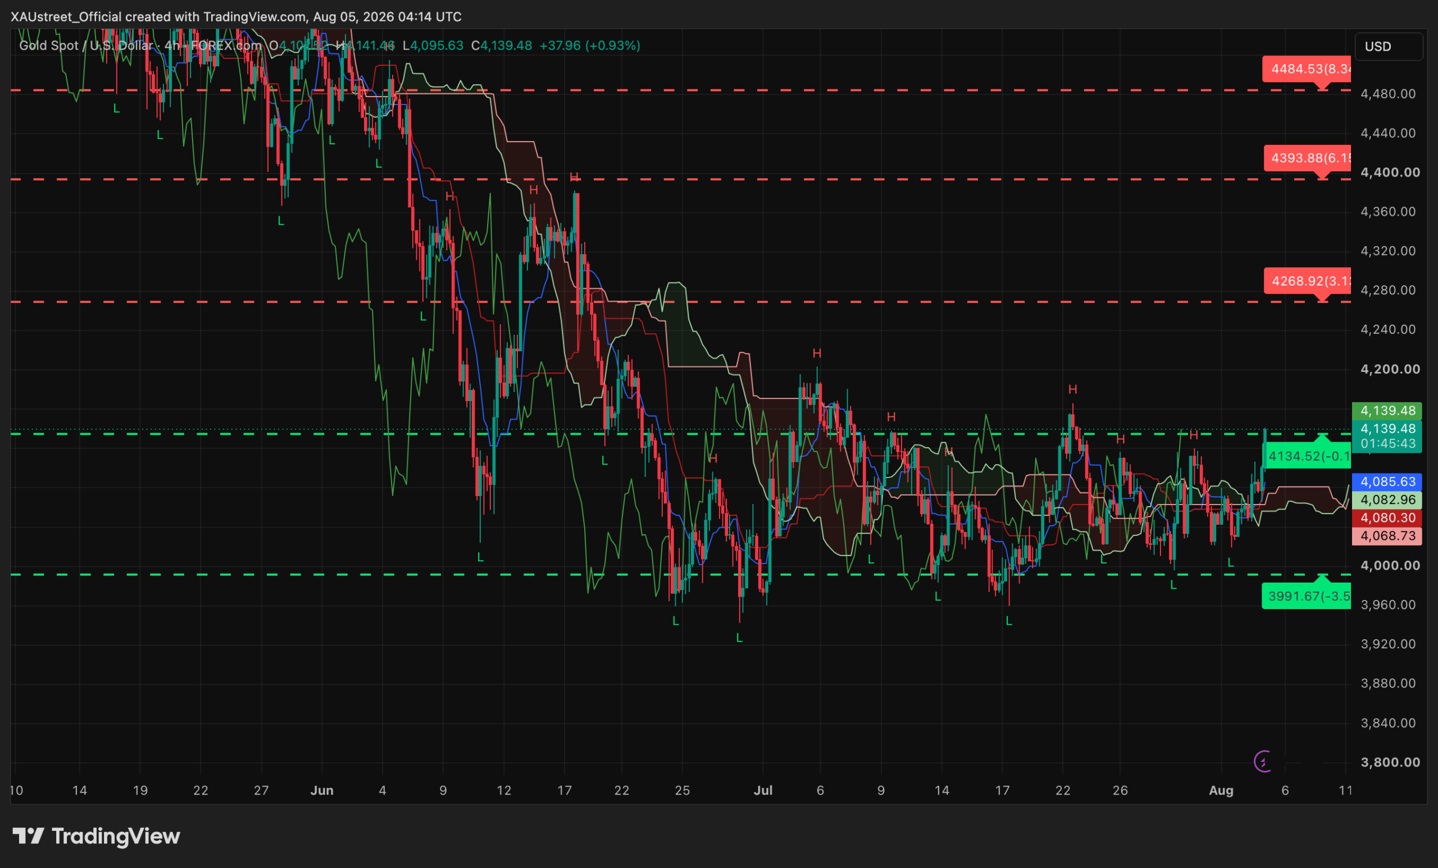Select the 3991.67 green support level label

click(1306, 596)
